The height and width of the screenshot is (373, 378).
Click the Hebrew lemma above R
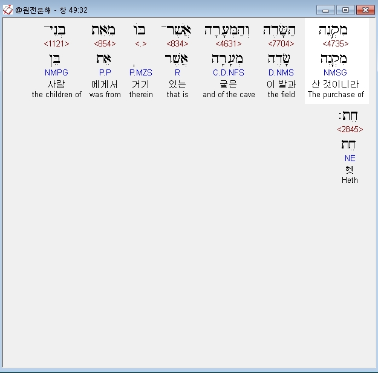[176, 59]
